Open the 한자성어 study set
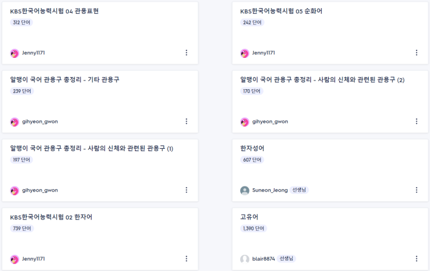The height and width of the screenshot is (271, 430). pyautogui.click(x=252, y=148)
